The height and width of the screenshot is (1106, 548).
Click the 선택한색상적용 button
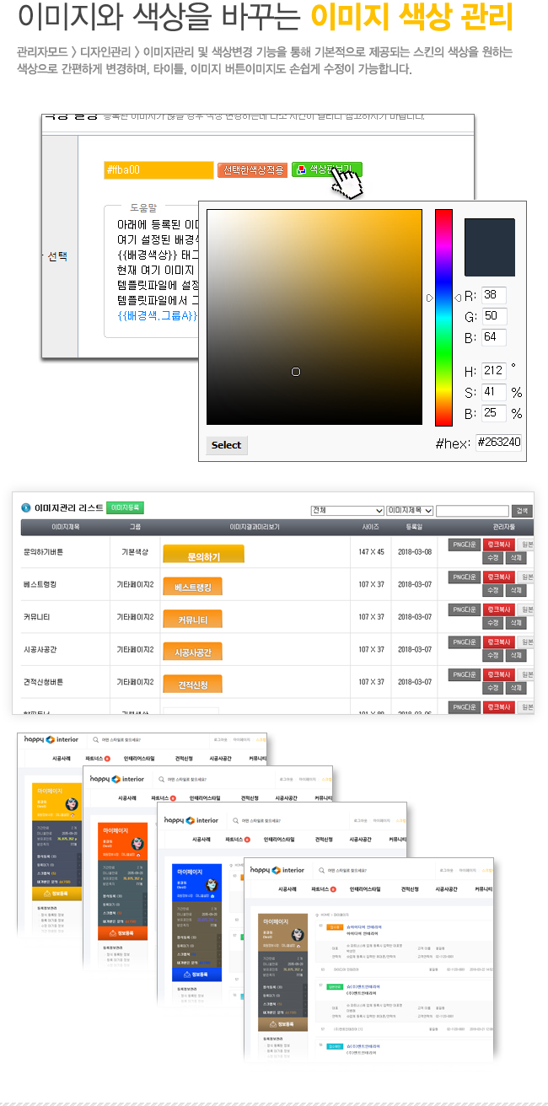click(x=253, y=169)
